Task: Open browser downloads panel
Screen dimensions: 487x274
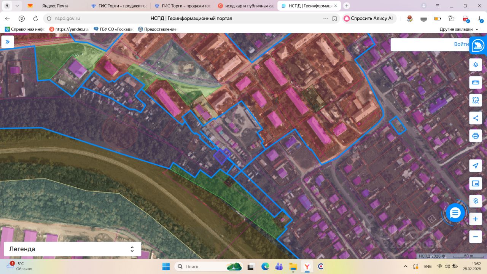Action: click(481, 18)
